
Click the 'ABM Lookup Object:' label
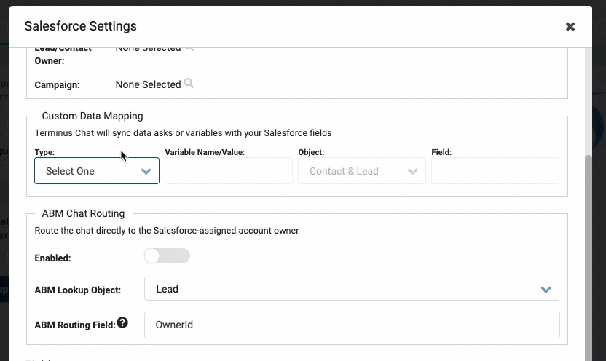coord(78,290)
